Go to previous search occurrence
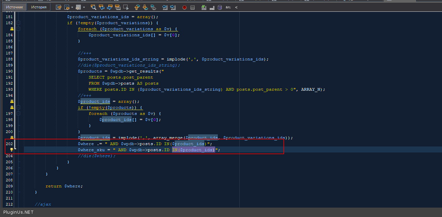 (101, 7)
